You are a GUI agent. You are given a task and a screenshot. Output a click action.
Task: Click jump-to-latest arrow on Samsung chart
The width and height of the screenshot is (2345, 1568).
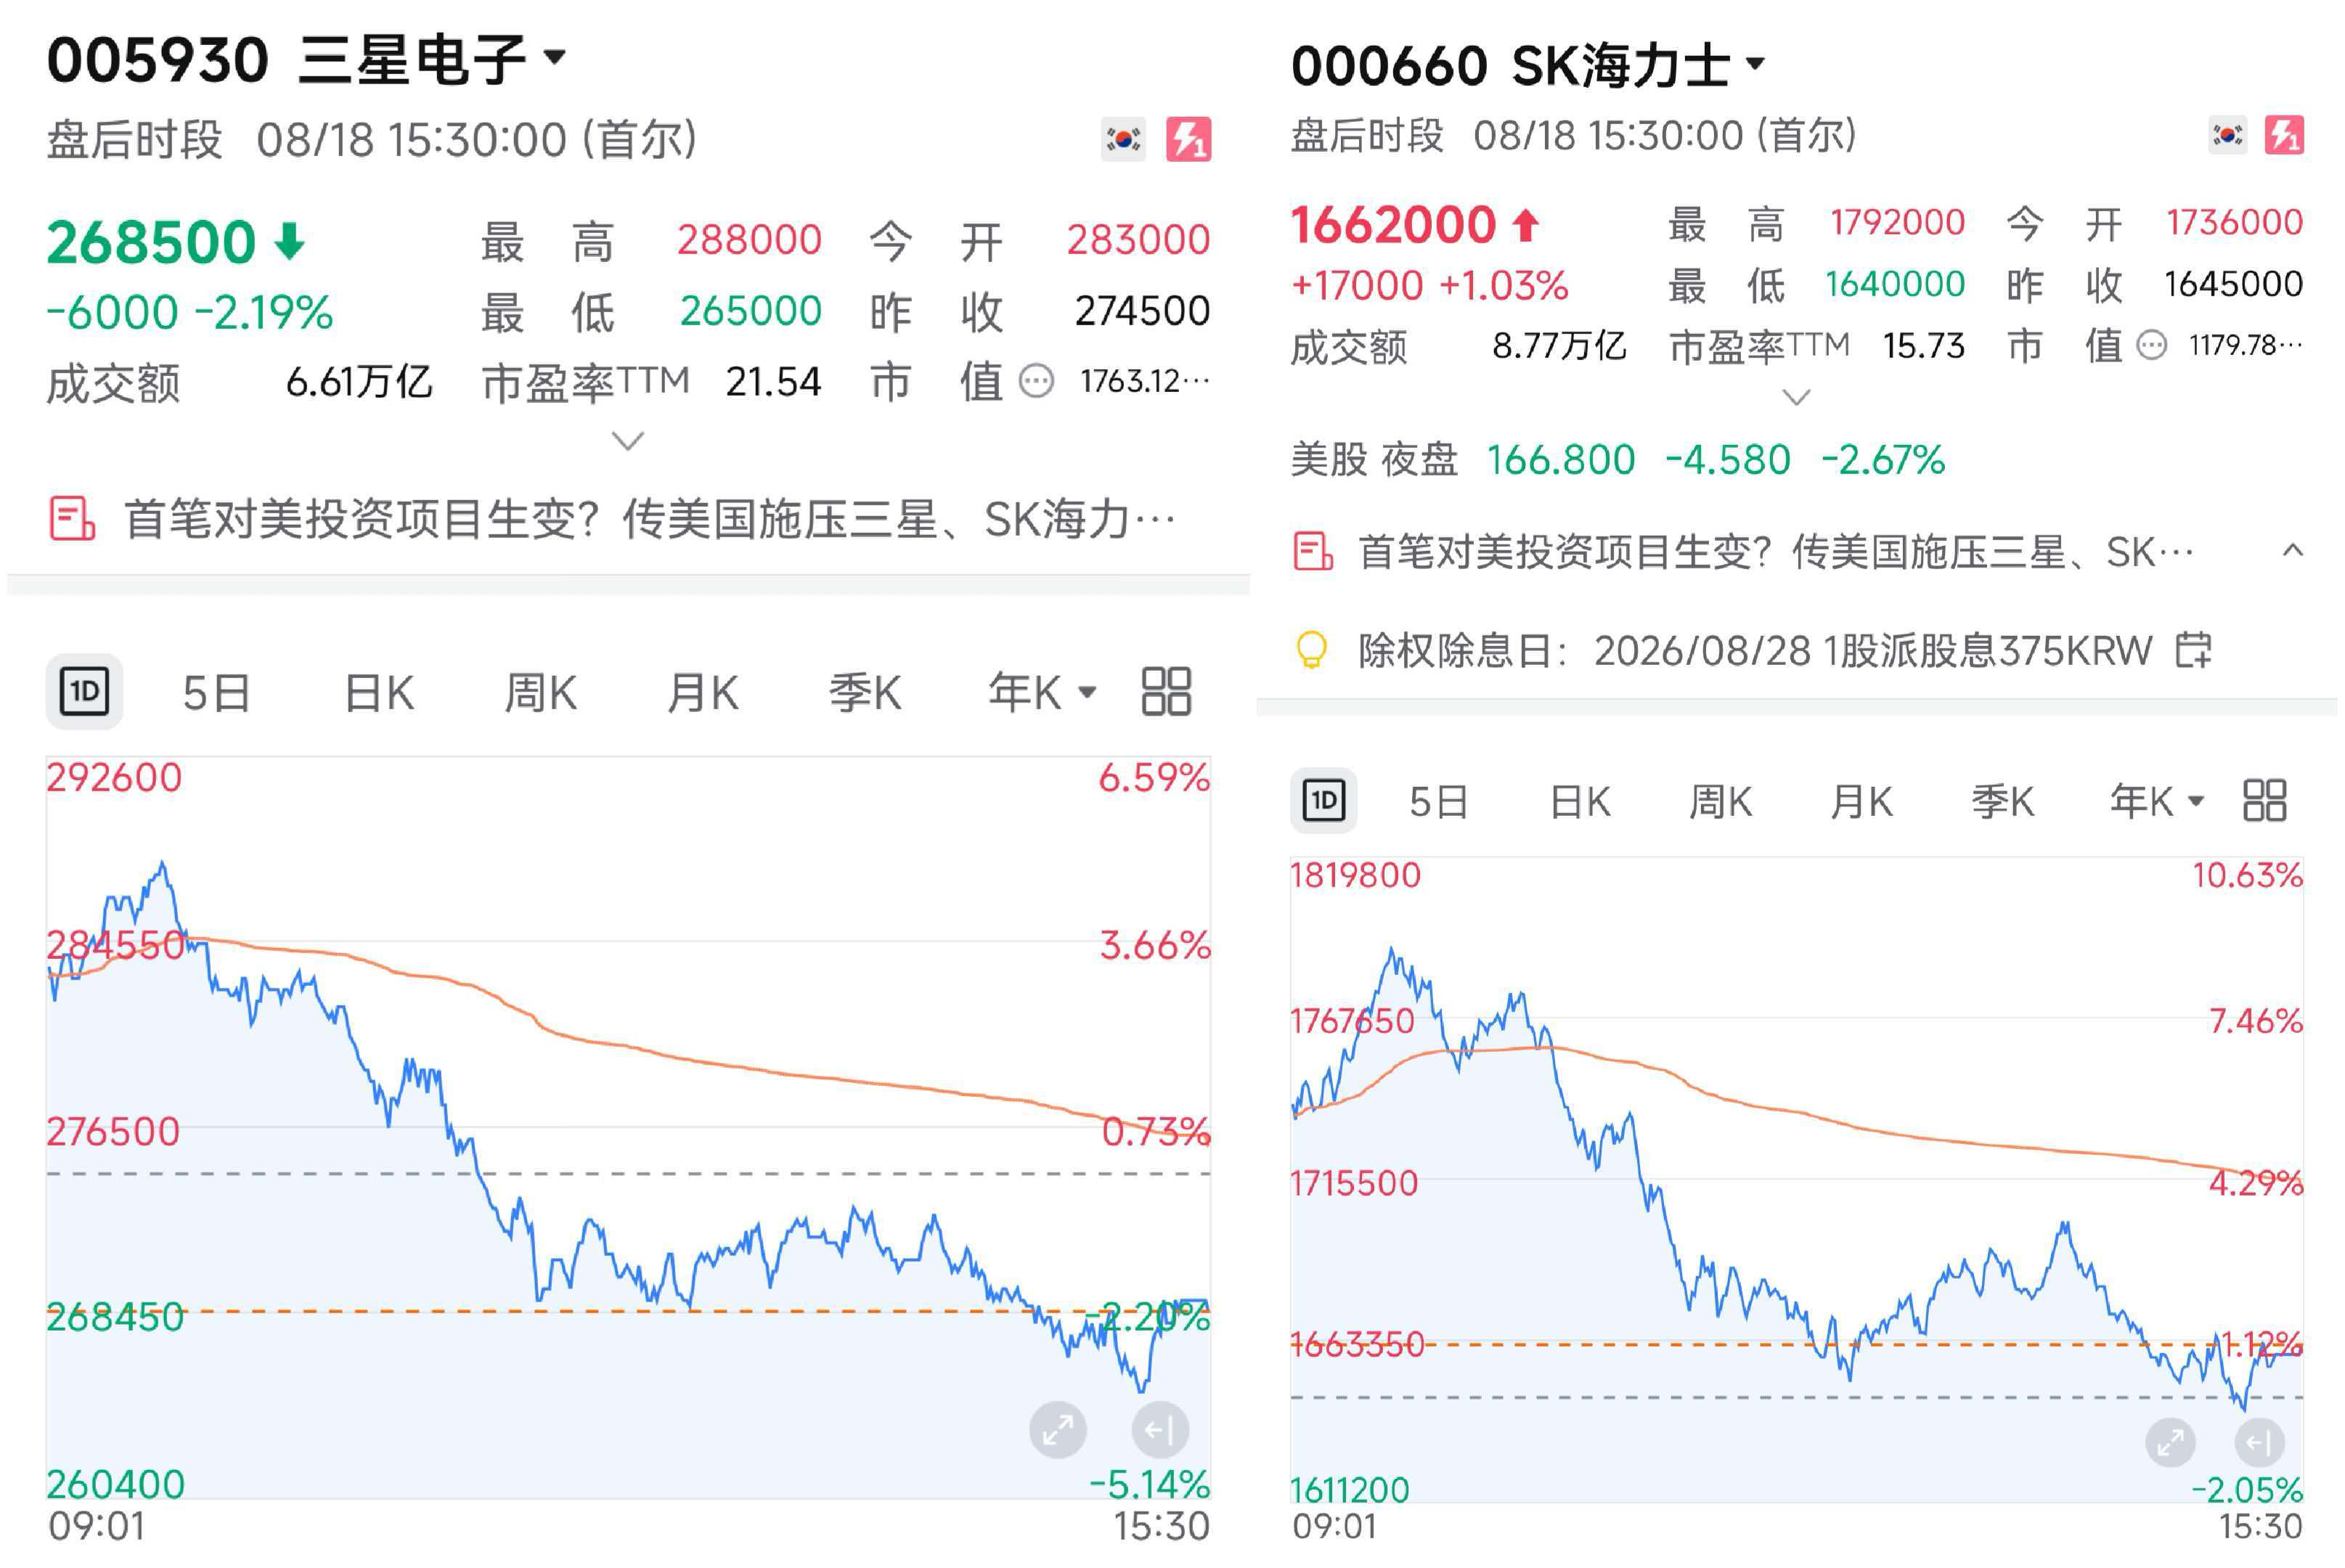point(1160,1430)
